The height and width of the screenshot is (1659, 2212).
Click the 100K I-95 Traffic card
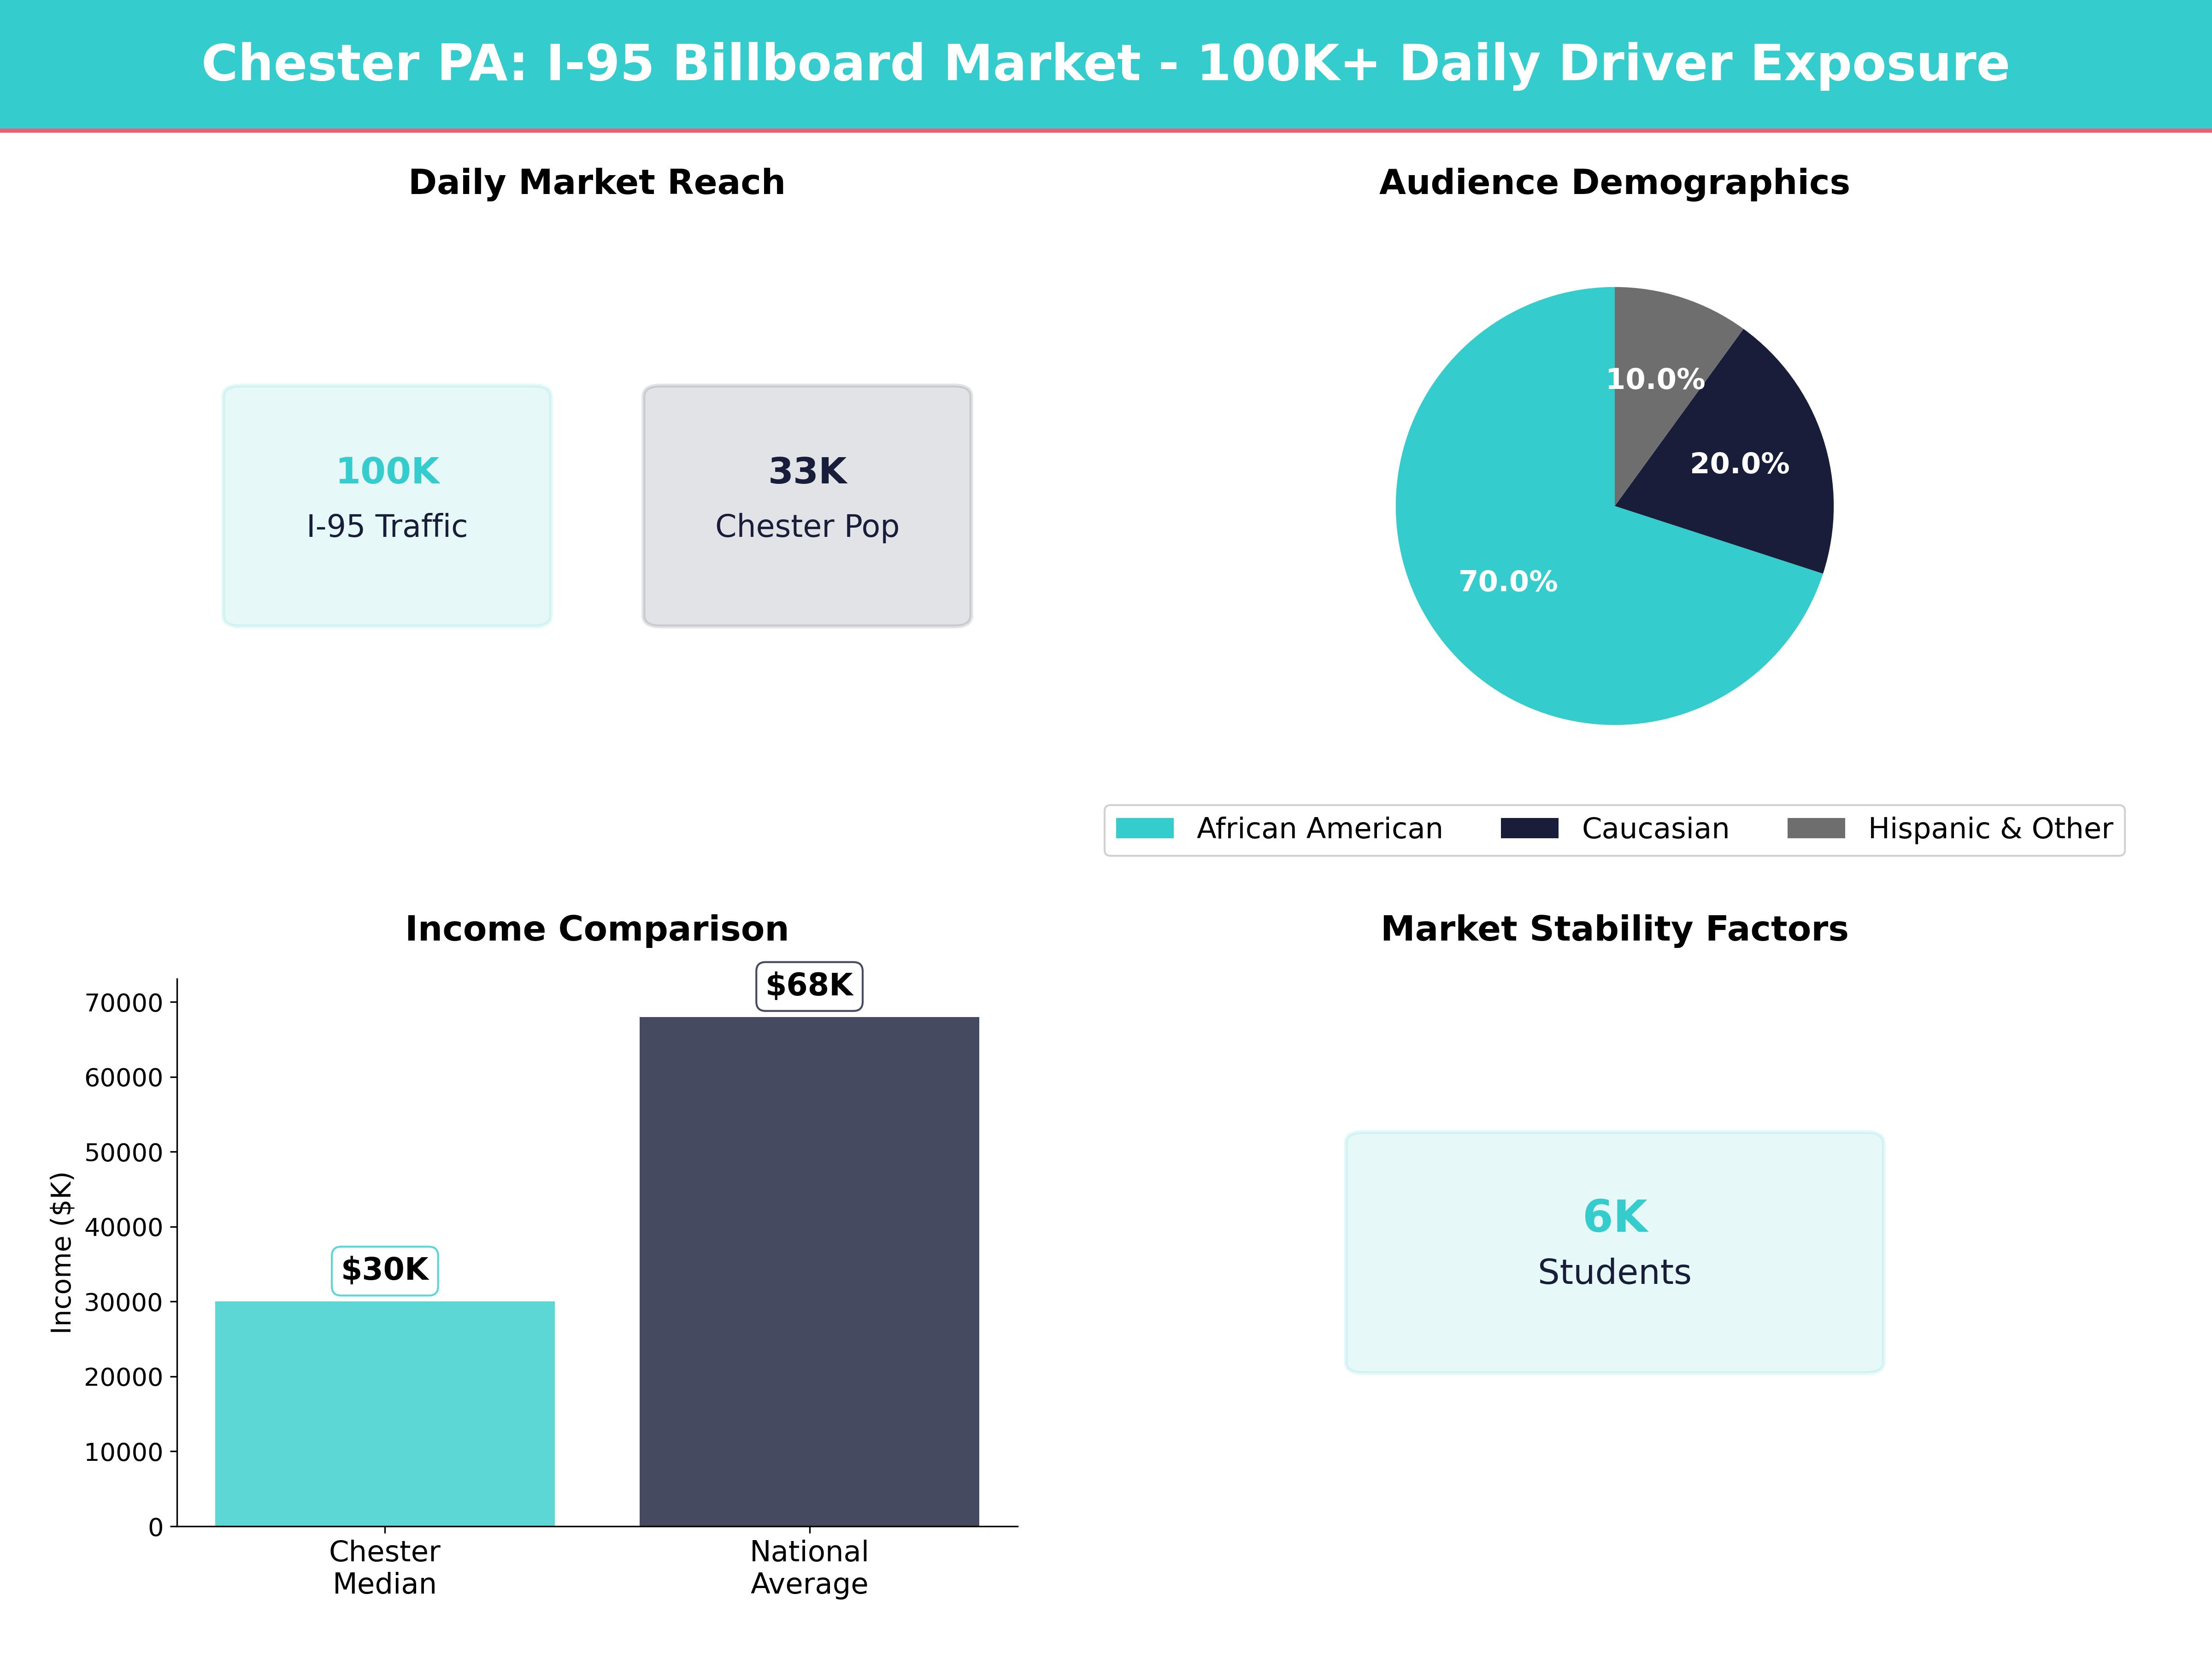pos(387,505)
